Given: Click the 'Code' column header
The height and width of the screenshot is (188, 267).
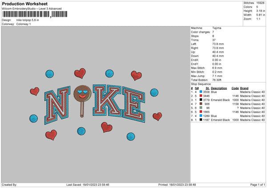Looking at the screenshot, I should [235, 88].
